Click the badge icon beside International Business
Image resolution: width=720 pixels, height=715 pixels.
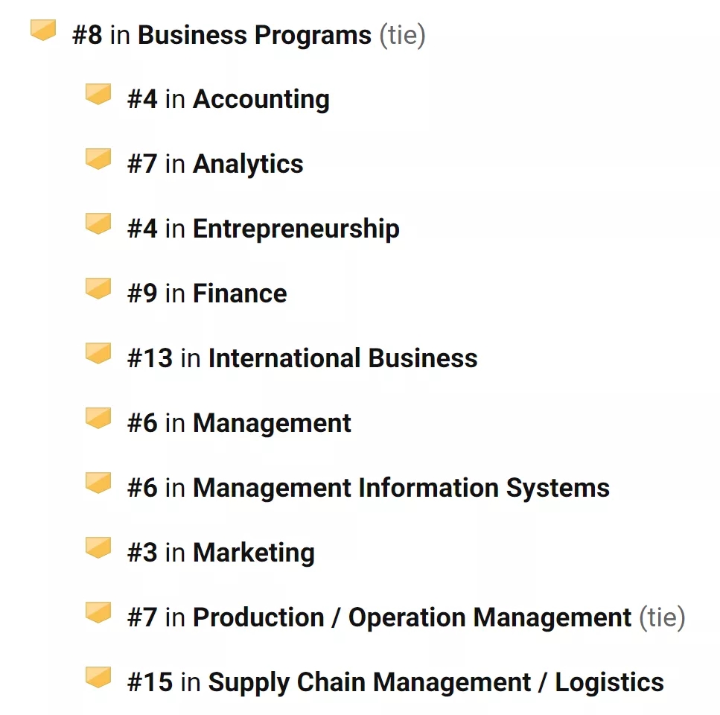98,353
